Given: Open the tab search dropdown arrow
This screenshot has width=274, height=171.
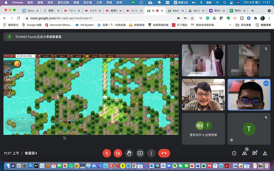Looking at the screenshot, I should (269, 11).
